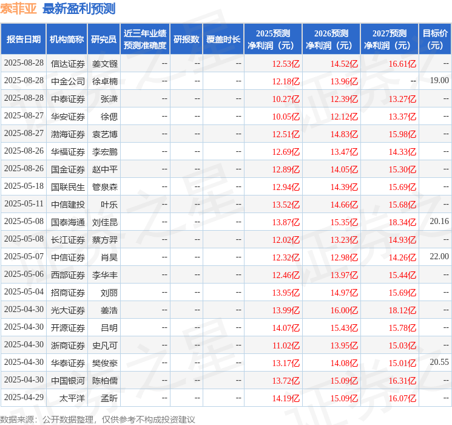Select the 国联民生 institution cell
452x425 pixels.
point(68,187)
